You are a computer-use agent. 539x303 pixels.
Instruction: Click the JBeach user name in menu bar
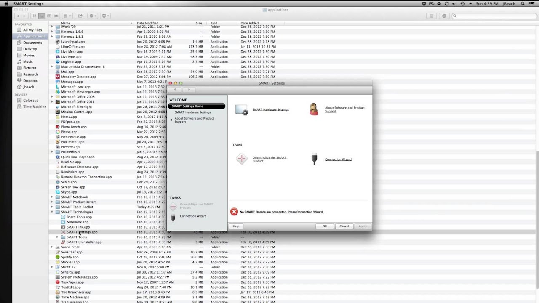tap(509, 4)
